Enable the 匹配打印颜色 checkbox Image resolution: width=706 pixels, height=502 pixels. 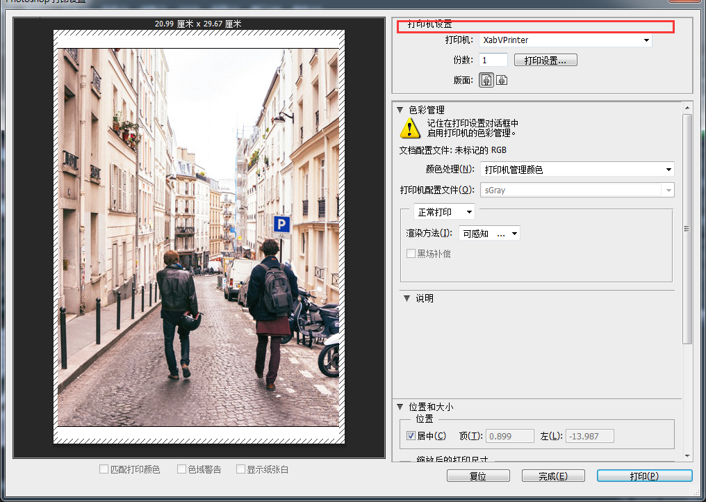[104, 469]
